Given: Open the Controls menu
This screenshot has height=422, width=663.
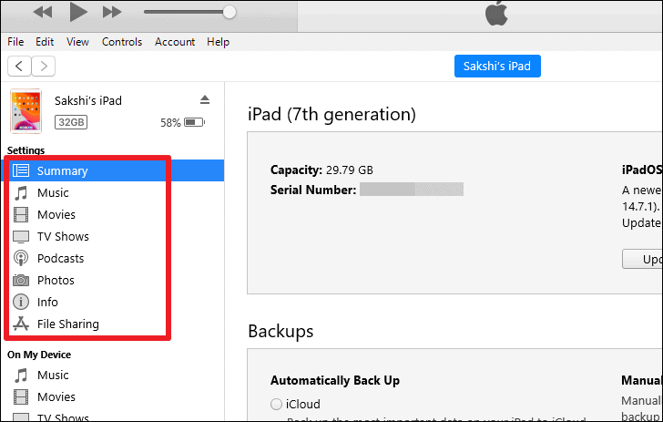Looking at the screenshot, I should tap(122, 42).
